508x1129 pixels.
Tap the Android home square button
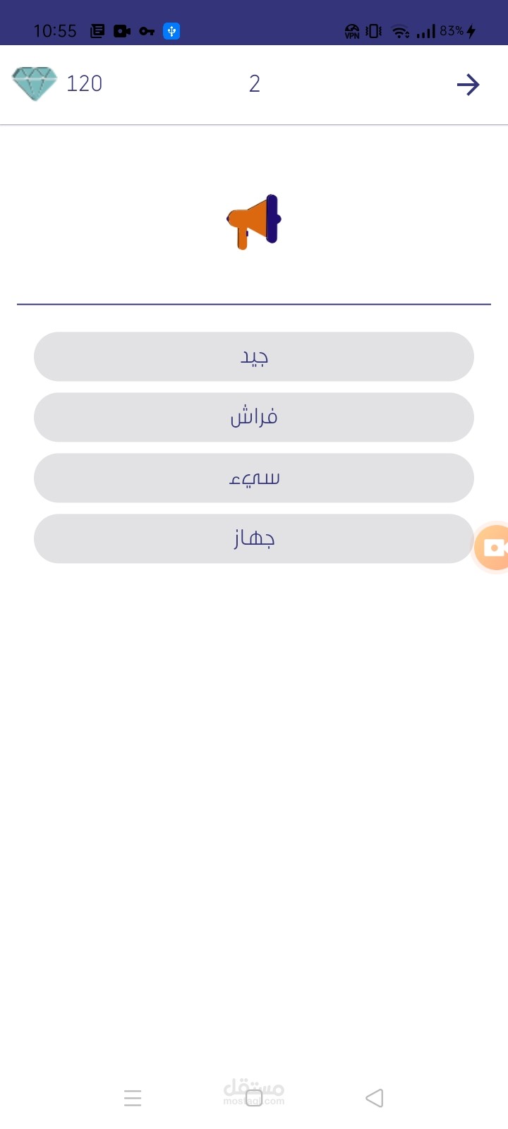pos(254,1098)
